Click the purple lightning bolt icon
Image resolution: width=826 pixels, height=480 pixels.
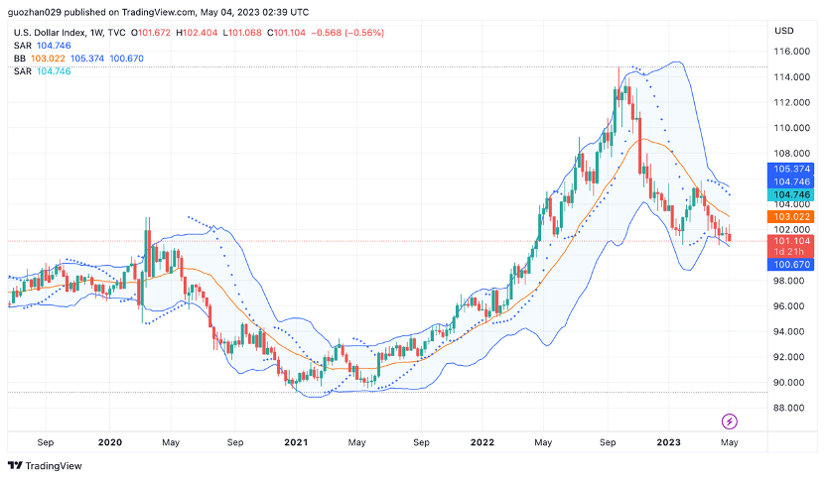pyautogui.click(x=729, y=421)
